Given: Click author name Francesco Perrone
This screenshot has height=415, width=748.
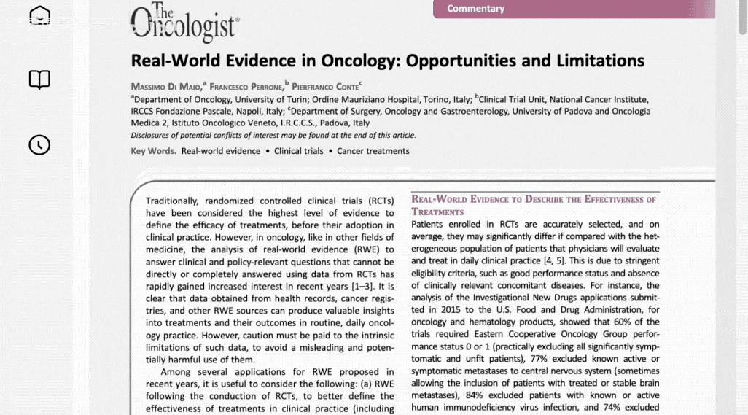Looking at the screenshot, I should 246,87.
